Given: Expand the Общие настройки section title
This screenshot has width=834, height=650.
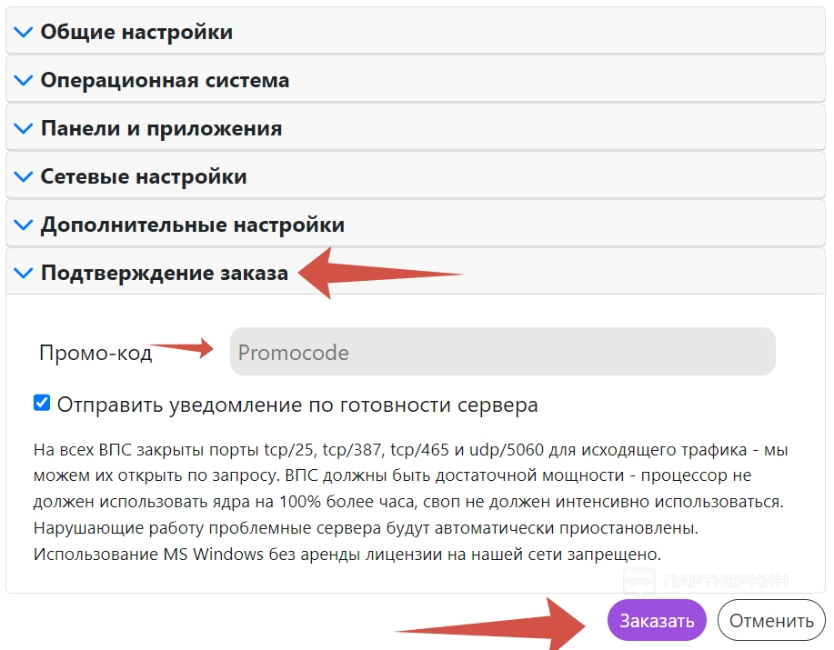Looking at the screenshot, I should point(136,32).
